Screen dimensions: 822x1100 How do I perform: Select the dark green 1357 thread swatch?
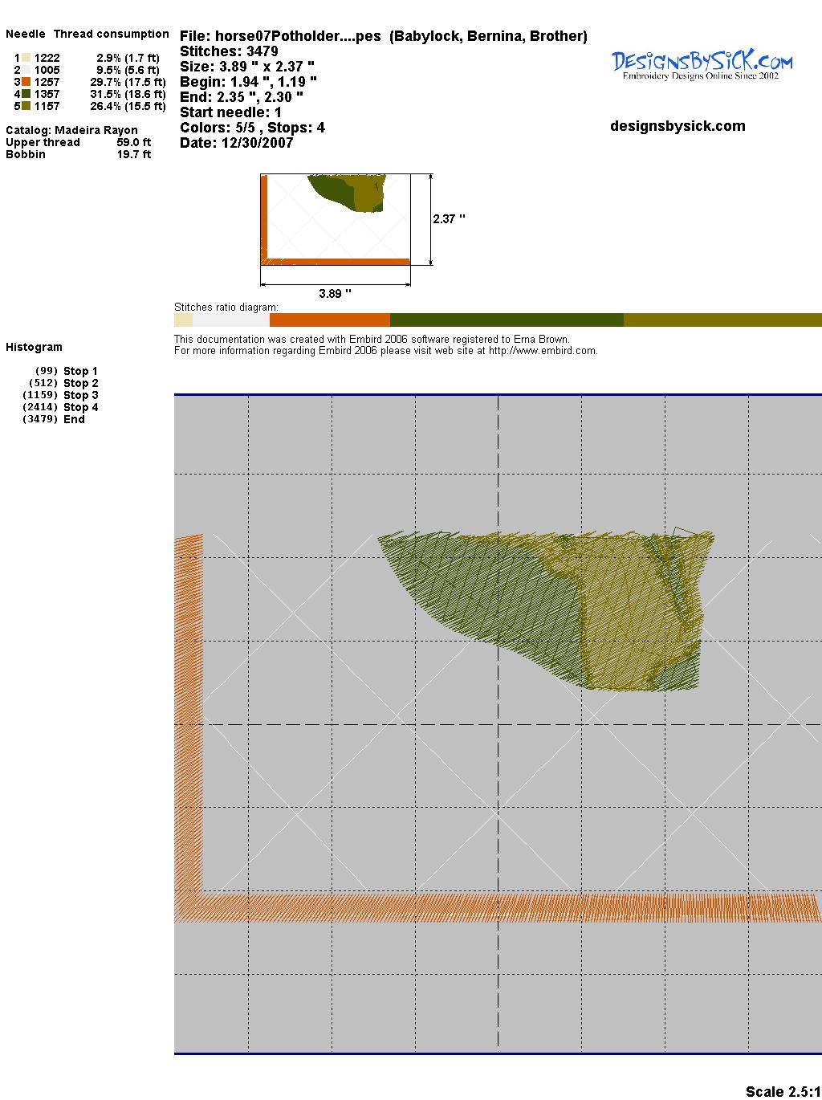click(26, 94)
